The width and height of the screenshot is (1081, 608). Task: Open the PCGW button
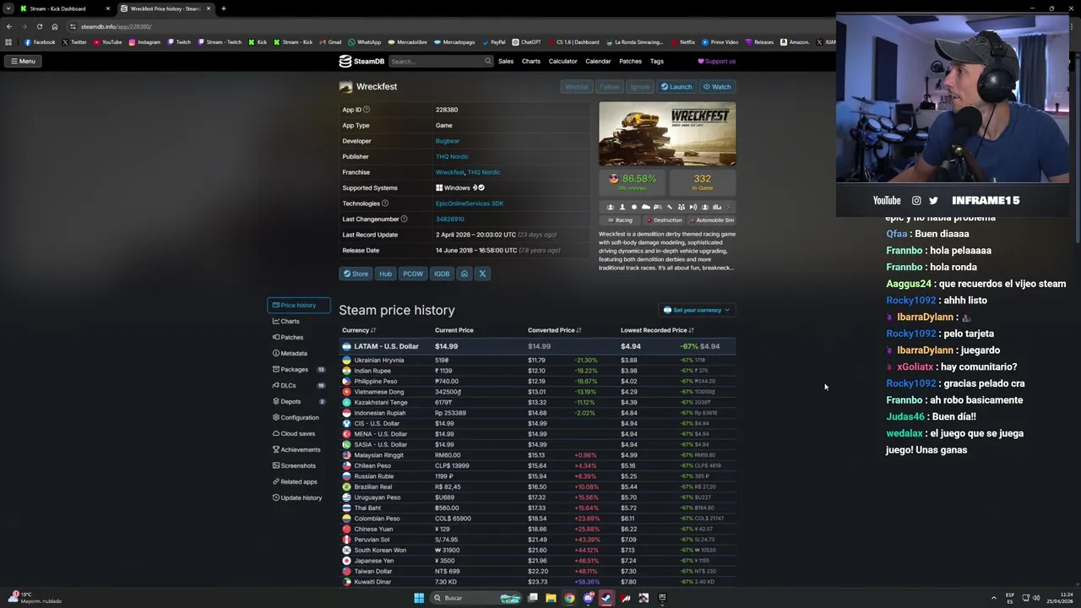point(413,274)
